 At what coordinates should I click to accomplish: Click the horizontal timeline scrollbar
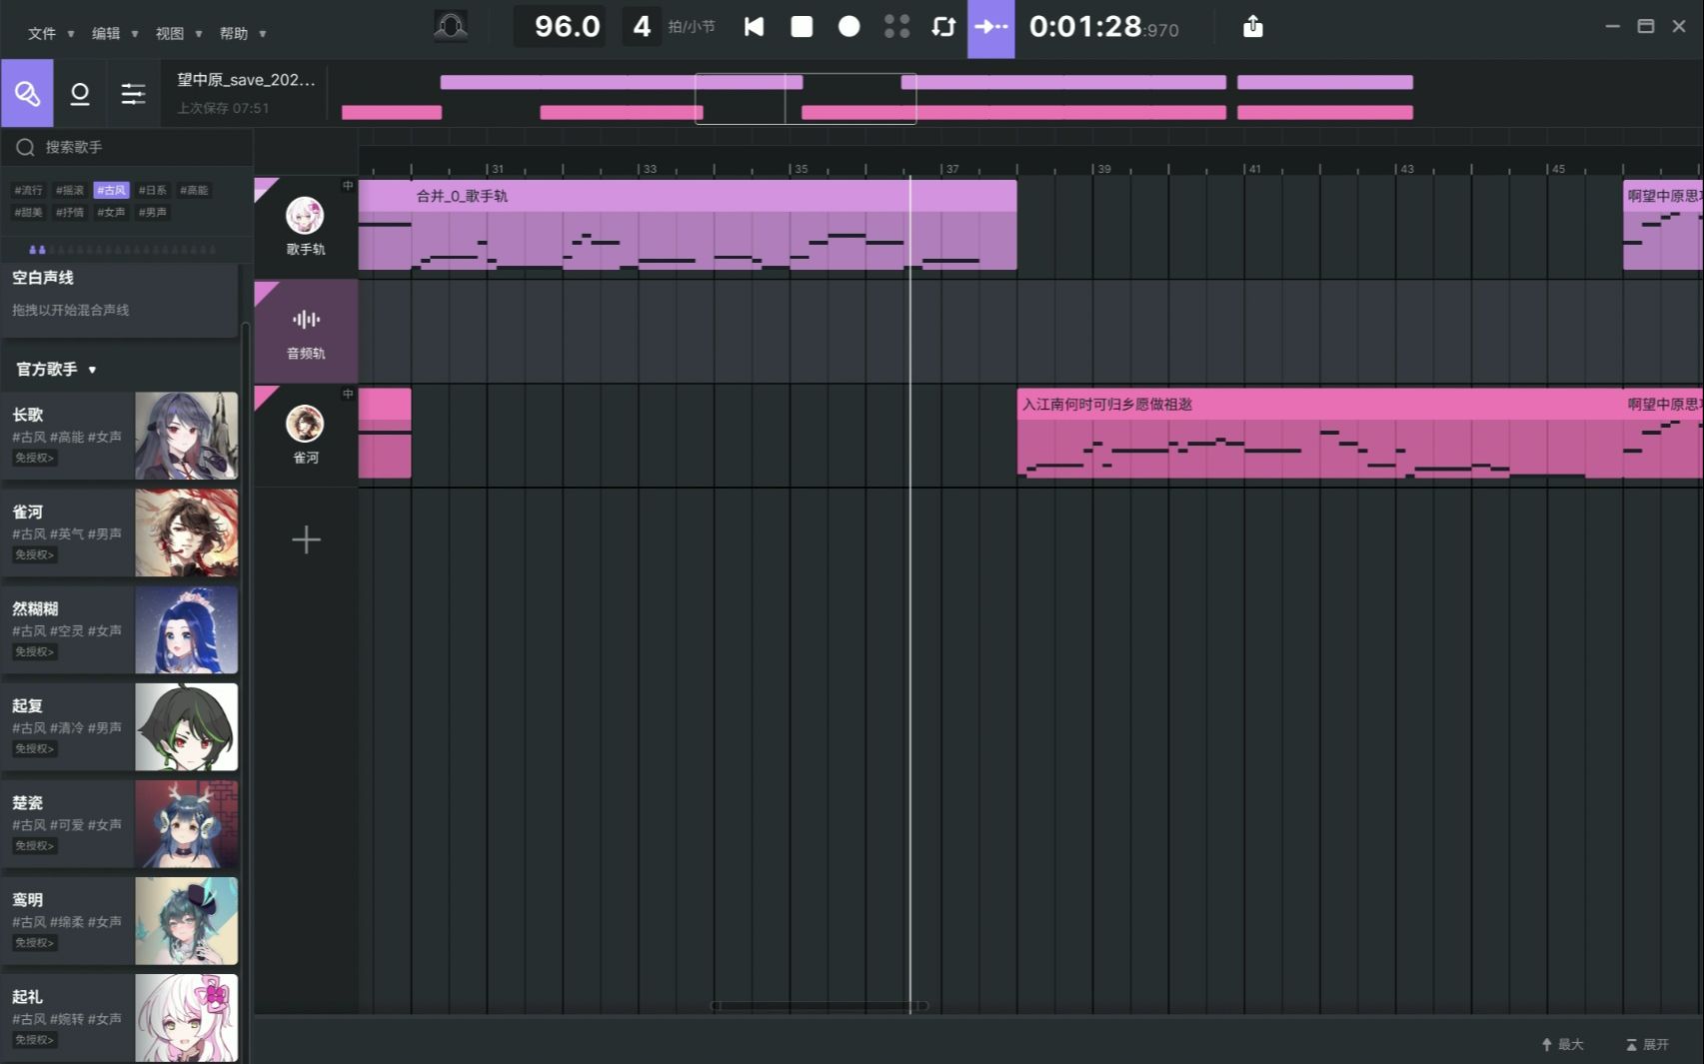pos(820,1006)
